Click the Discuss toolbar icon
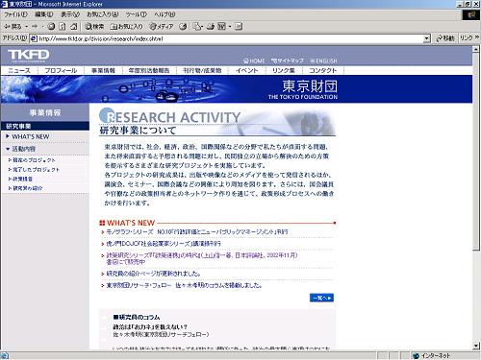The image size is (481, 360). [239, 27]
